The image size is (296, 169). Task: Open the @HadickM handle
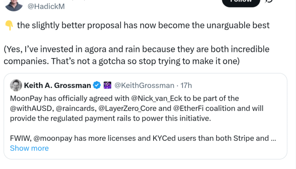(46, 7)
